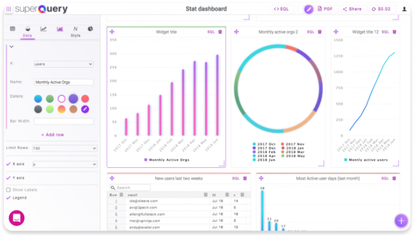Toggle the Y axis checkmark
Screen dimensions: 416x235
8,178
